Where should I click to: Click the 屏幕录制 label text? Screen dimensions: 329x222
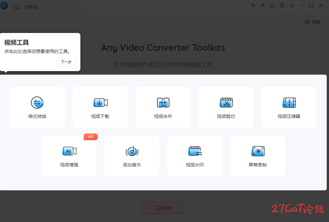(x=258, y=165)
